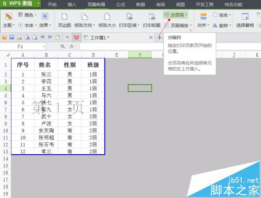Close the 工作簿1 document tab
This screenshot has height=198, width=261.
tap(151, 38)
